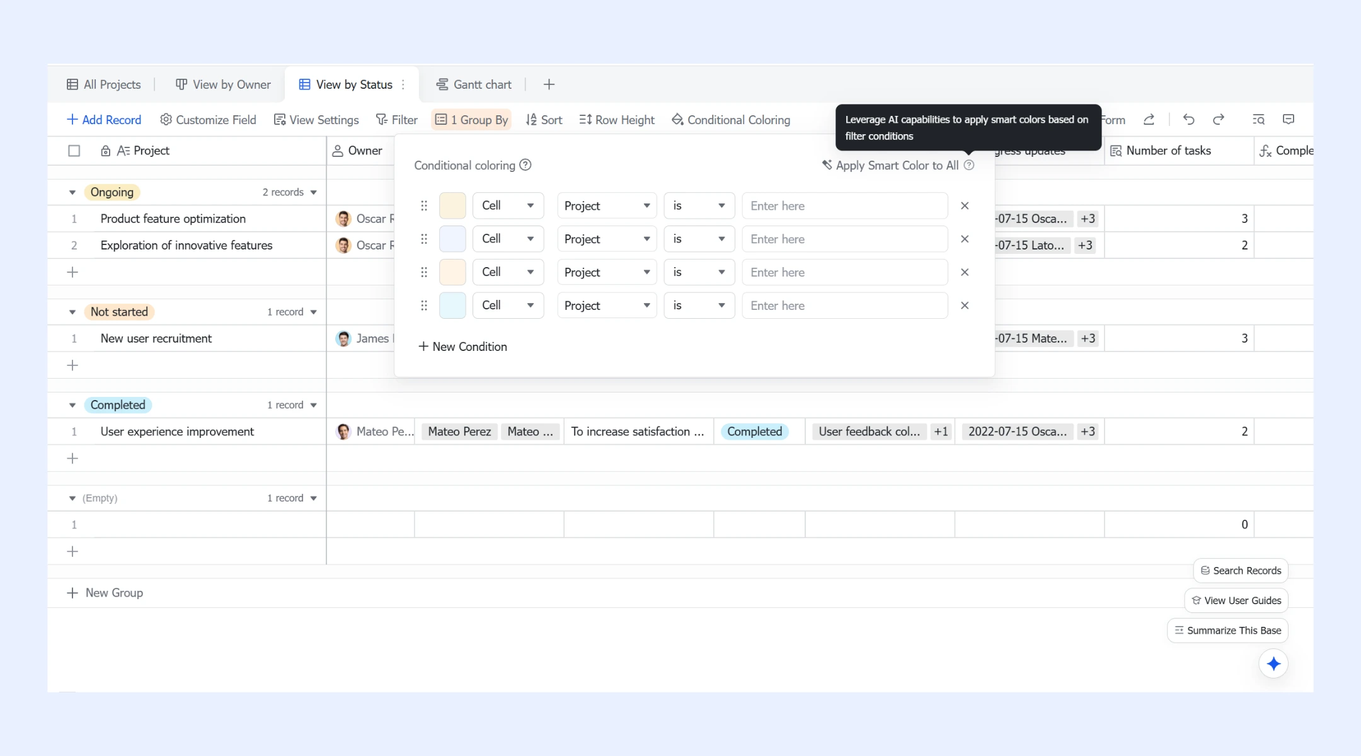Click Apply Smart Color to All

890,165
